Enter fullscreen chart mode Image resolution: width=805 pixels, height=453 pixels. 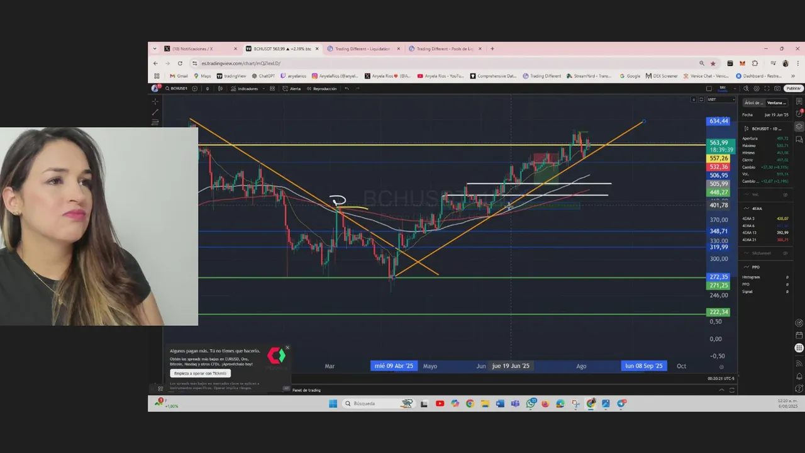(x=767, y=89)
